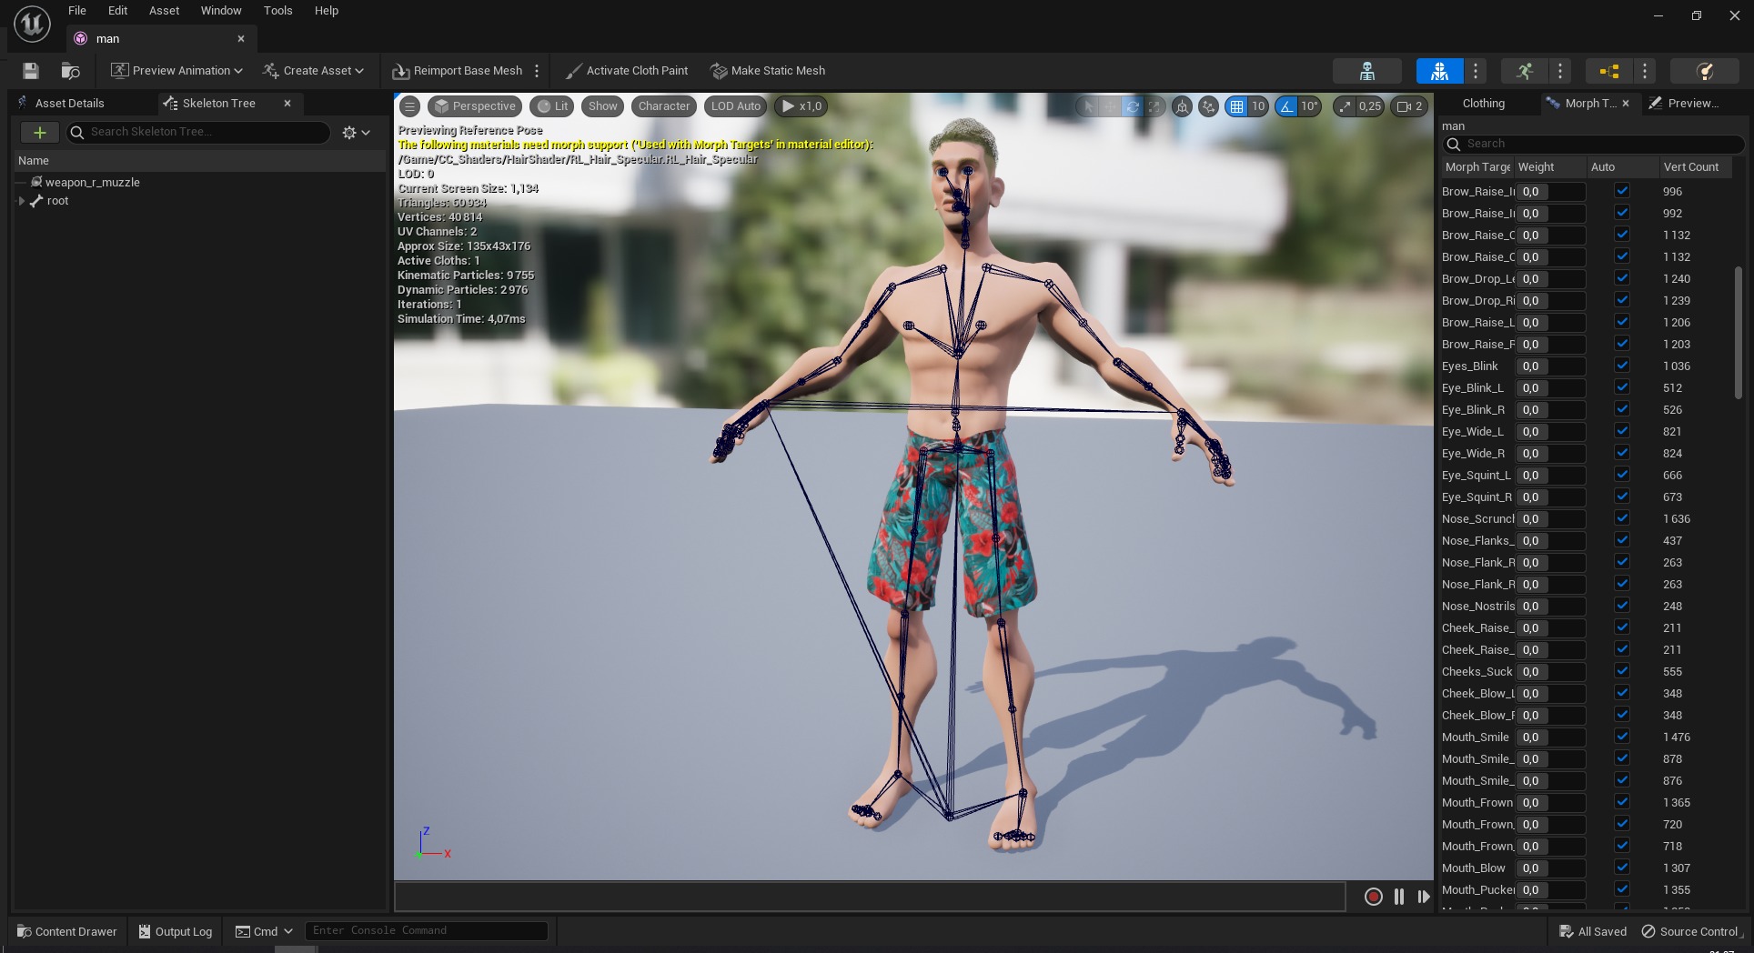Viewport: 1754px width, 953px height.
Task: Toggle Auto checkbox for Eye_Squint_R
Action: point(1622,497)
